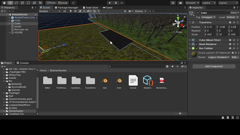Open Transform component help icon
This screenshot has height=135, width=240.
[230, 23]
